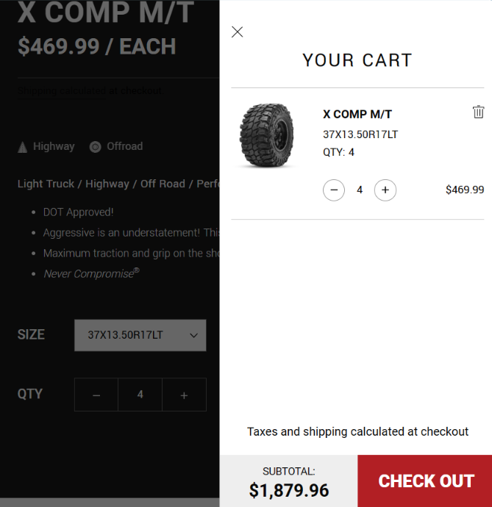The height and width of the screenshot is (507, 492).
Task: Click the cart quantity number between steppers
Action: [360, 190]
